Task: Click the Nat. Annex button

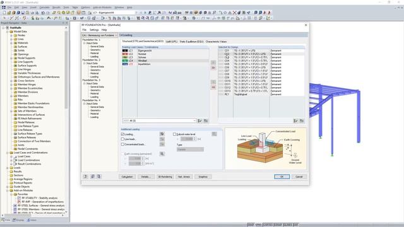Action: point(184,177)
